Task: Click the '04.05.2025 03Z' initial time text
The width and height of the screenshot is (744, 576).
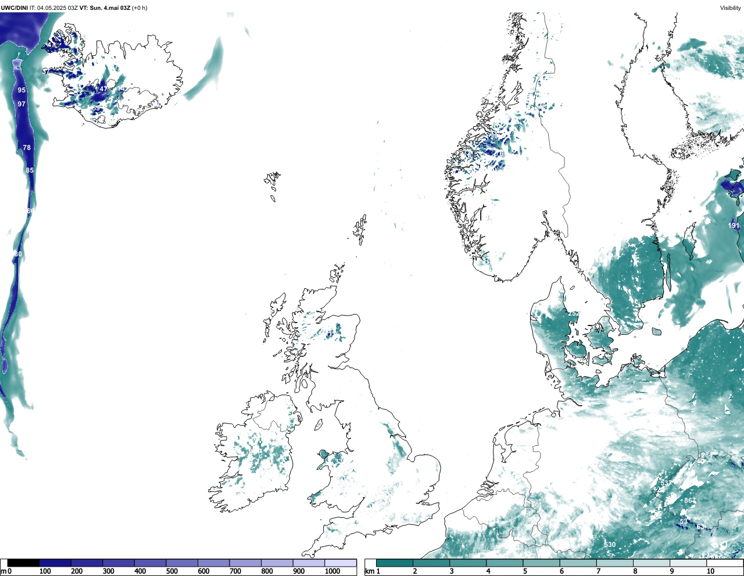Action: click(x=58, y=8)
